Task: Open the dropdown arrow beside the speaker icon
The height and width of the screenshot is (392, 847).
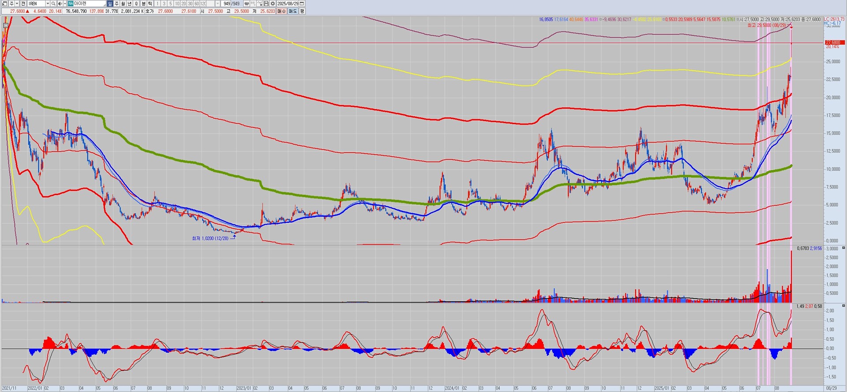Action: [x=65, y=4]
